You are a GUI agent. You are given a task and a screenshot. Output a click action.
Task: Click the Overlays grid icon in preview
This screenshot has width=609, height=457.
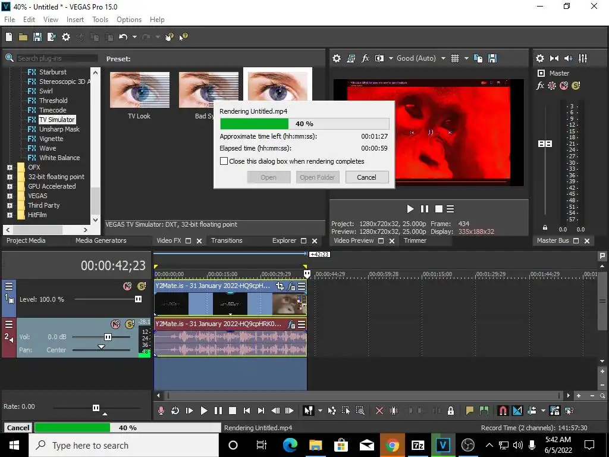(455, 58)
